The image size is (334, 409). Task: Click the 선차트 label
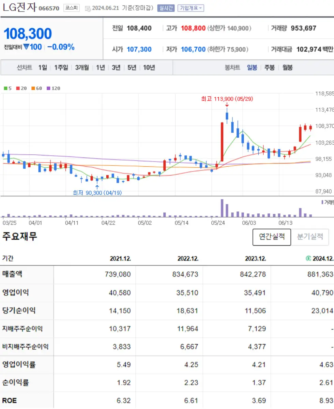(x=25, y=67)
